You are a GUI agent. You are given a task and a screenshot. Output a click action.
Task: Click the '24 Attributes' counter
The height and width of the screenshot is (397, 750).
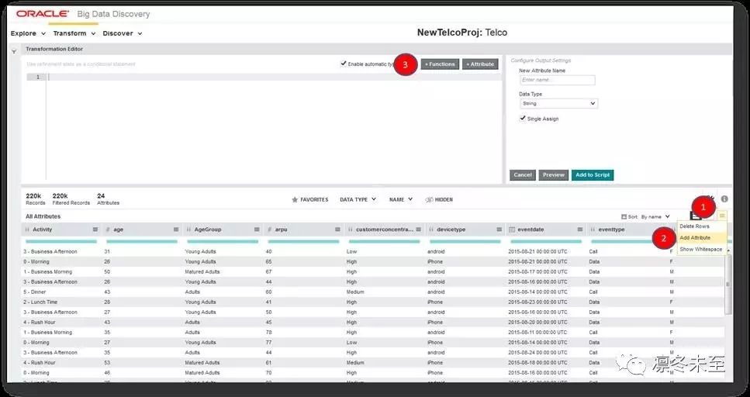pyautogui.click(x=108, y=199)
